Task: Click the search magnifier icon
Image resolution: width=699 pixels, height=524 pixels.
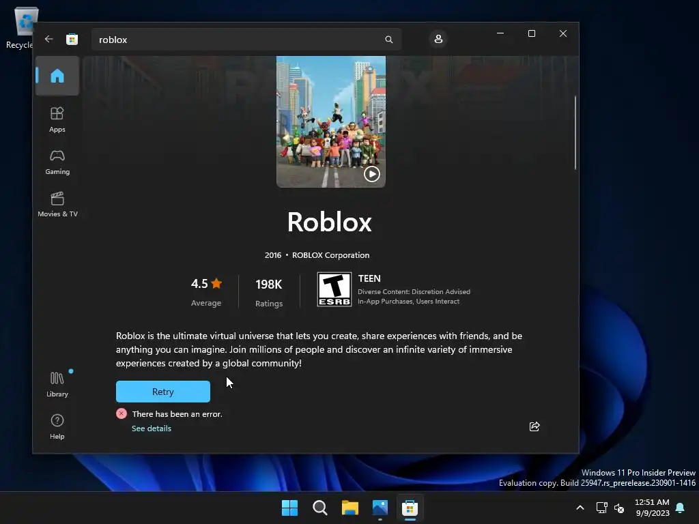Action: pos(388,40)
